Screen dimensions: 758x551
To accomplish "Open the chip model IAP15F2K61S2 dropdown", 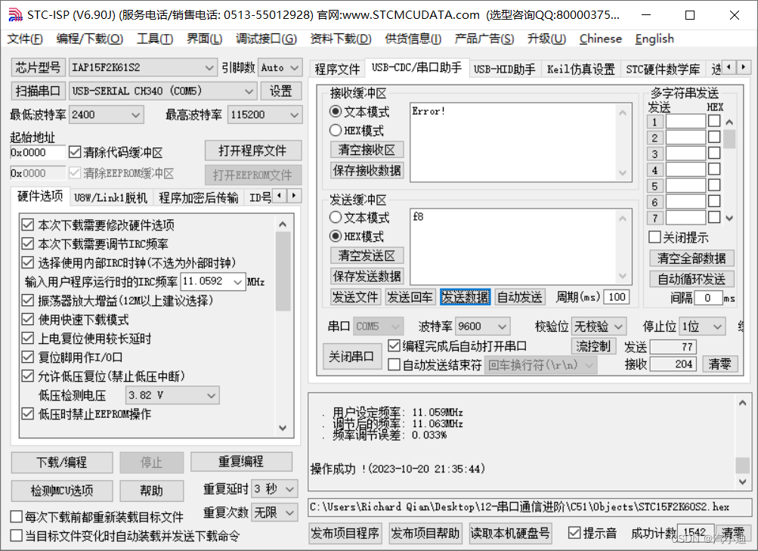I will coord(143,68).
